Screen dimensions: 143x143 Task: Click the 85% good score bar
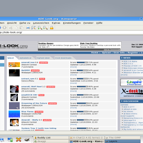click(x=82, y=128)
